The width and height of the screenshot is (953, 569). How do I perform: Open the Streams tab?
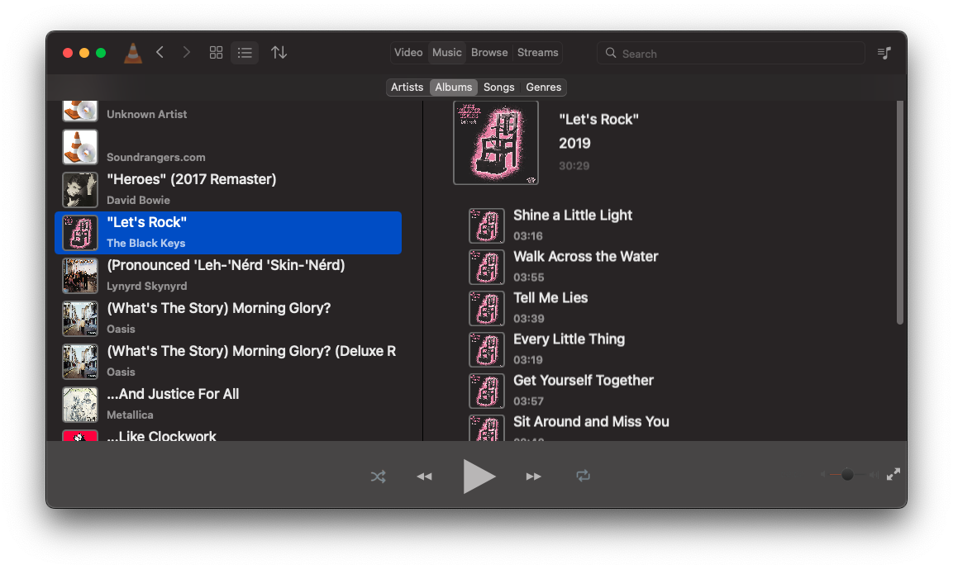[538, 53]
